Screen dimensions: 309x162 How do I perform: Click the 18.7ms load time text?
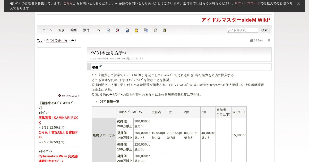(x=259, y=41)
